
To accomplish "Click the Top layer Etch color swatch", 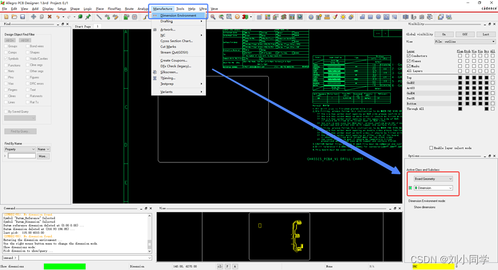I will tap(467, 77).
